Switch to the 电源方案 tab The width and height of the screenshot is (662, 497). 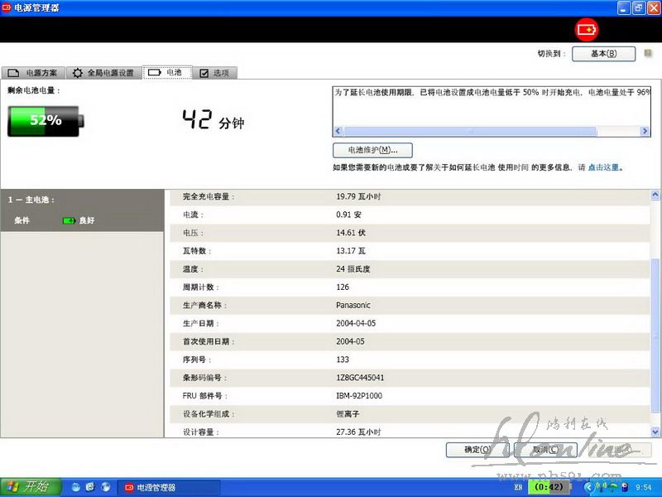(x=33, y=73)
